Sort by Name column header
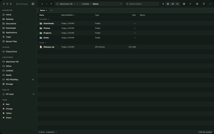Screen dimensions: 214x134 42,15
